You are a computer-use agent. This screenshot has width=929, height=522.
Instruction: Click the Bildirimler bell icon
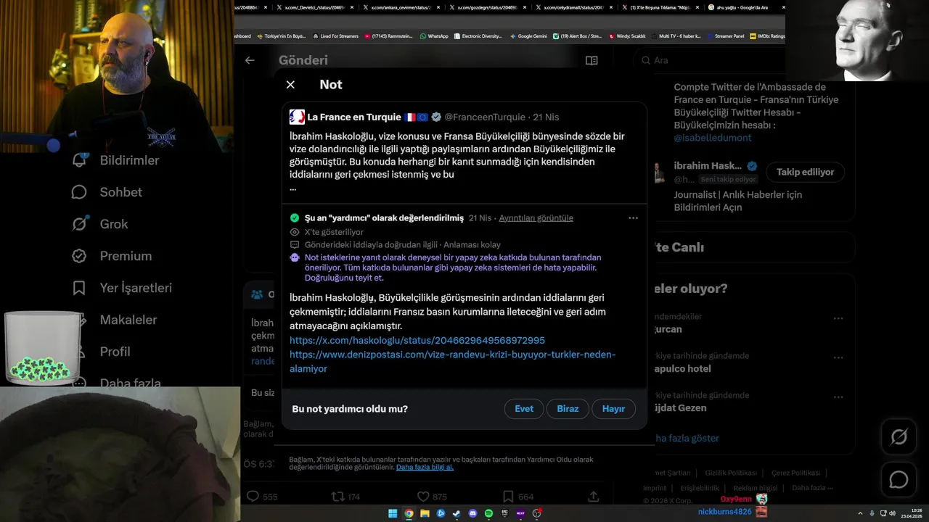point(79,160)
